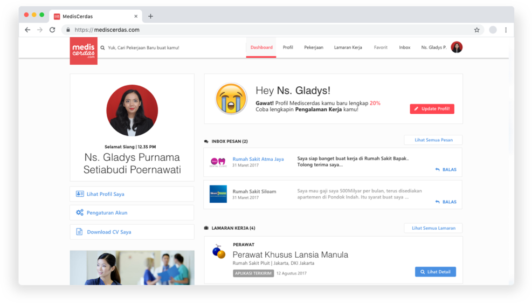
Task: Reply to the Atma Jaya message with BALAS
Action: coord(446,170)
